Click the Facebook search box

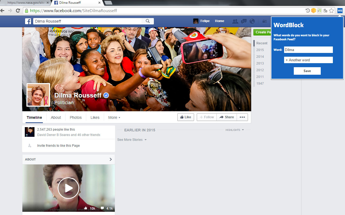tap(87, 21)
